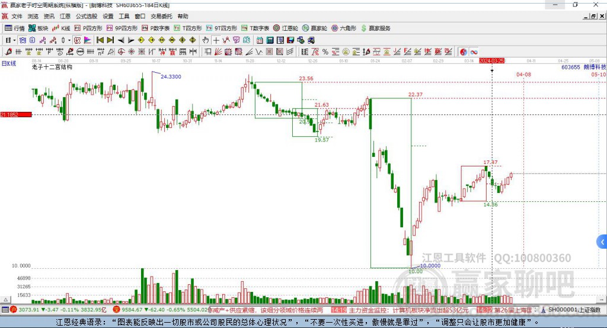Screen dimensions: 607x328
Task: Select the 日K线 chart label
Action: click(9, 63)
